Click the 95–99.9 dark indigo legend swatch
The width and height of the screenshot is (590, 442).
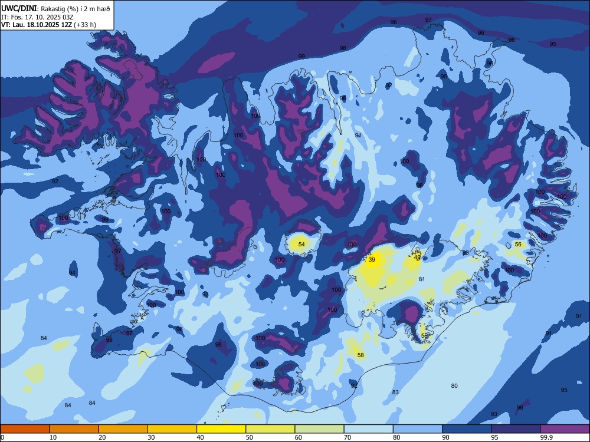516,429
